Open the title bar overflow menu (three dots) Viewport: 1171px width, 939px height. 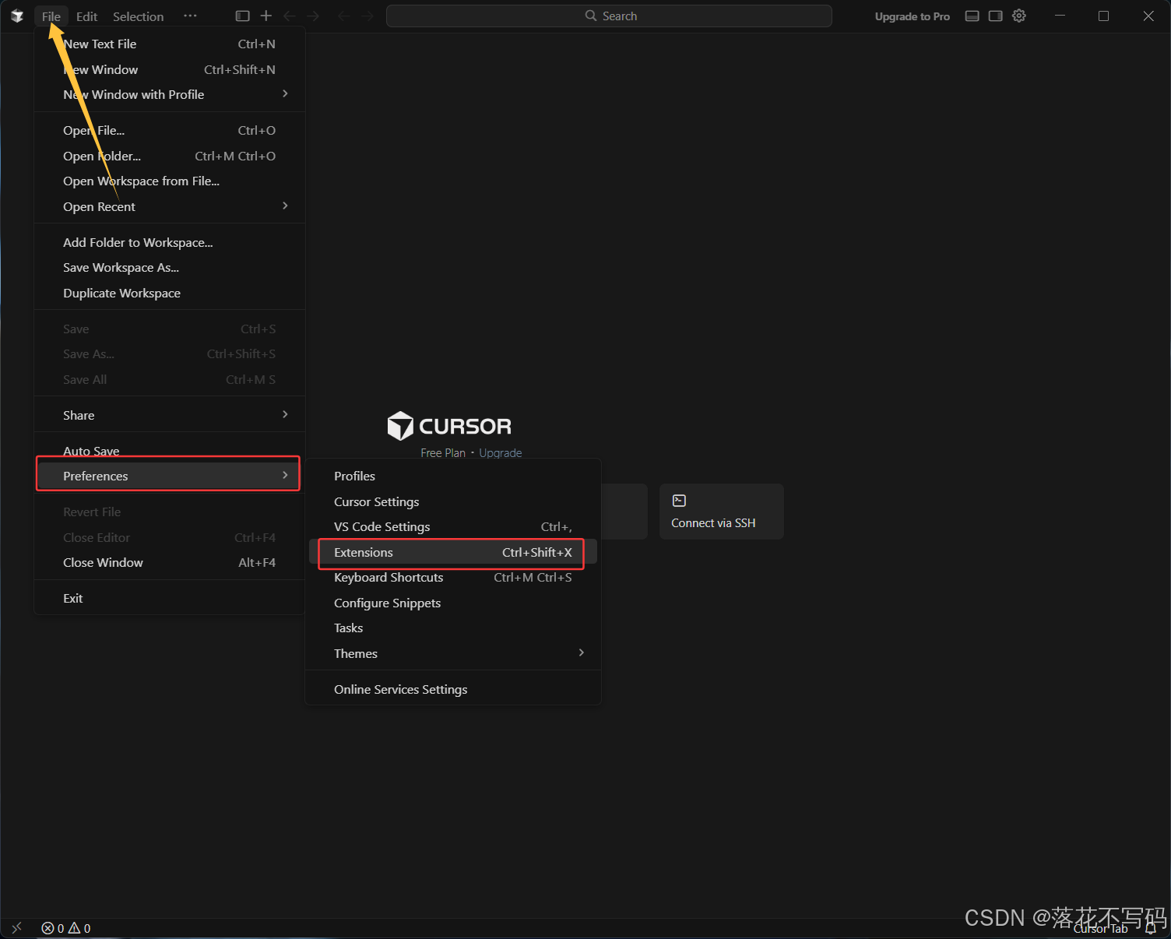tap(190, 16)
